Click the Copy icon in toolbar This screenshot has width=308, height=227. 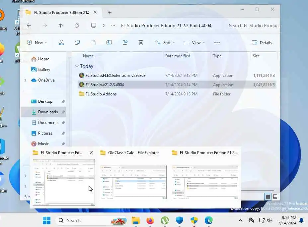[x=77, y=42]
